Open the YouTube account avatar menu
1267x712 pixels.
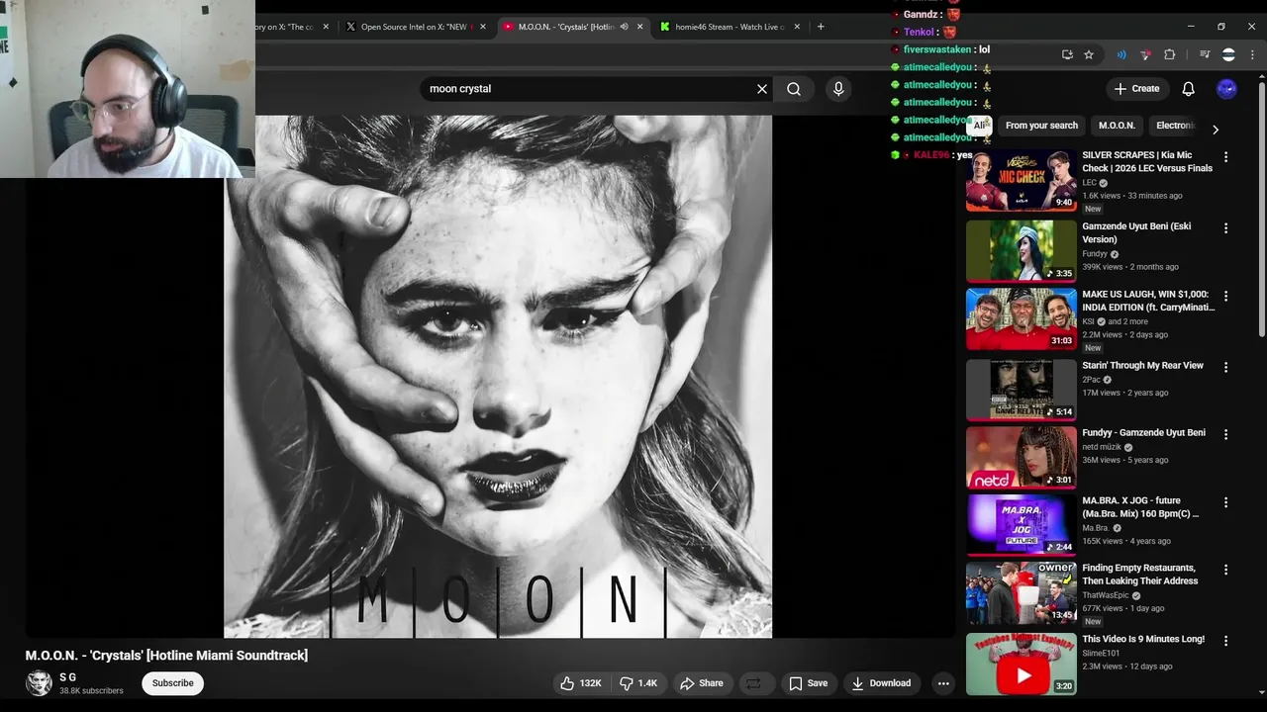click(1226, 89)
